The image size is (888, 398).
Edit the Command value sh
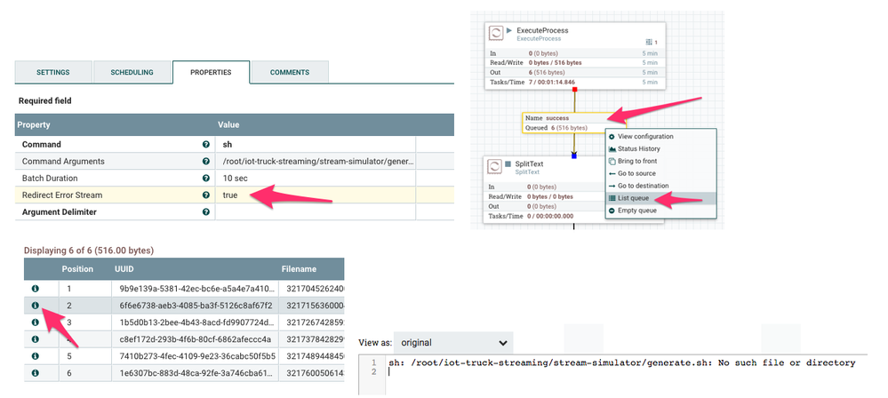316,145
